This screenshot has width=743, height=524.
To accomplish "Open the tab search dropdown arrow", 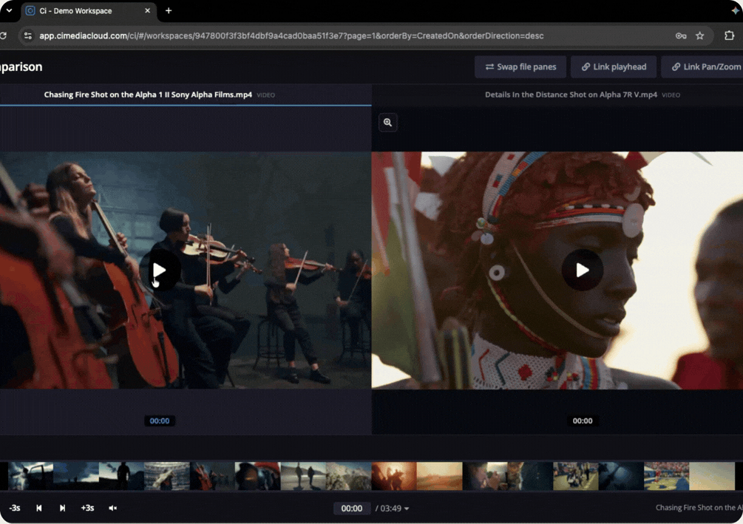I will click(9, 10).
